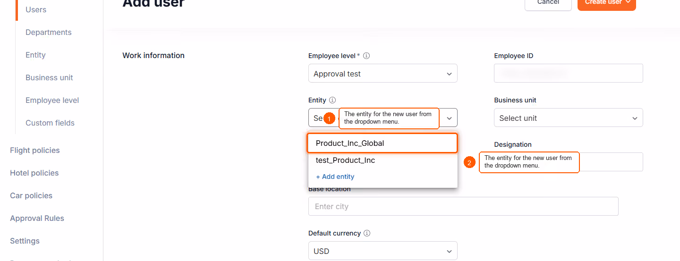Open the Entity sidebar item

(x=35, y=55)
